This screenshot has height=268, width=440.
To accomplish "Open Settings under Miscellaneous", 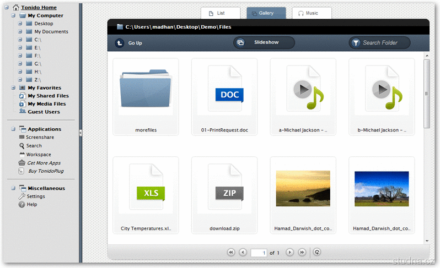I will click(x=36, y=196).
